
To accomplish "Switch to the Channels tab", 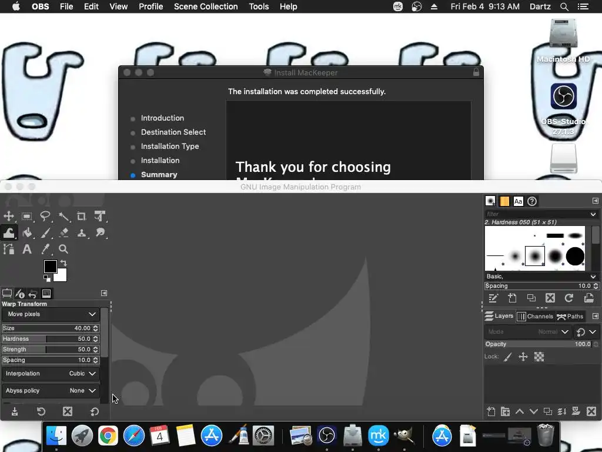I will [x=535, y=316].
